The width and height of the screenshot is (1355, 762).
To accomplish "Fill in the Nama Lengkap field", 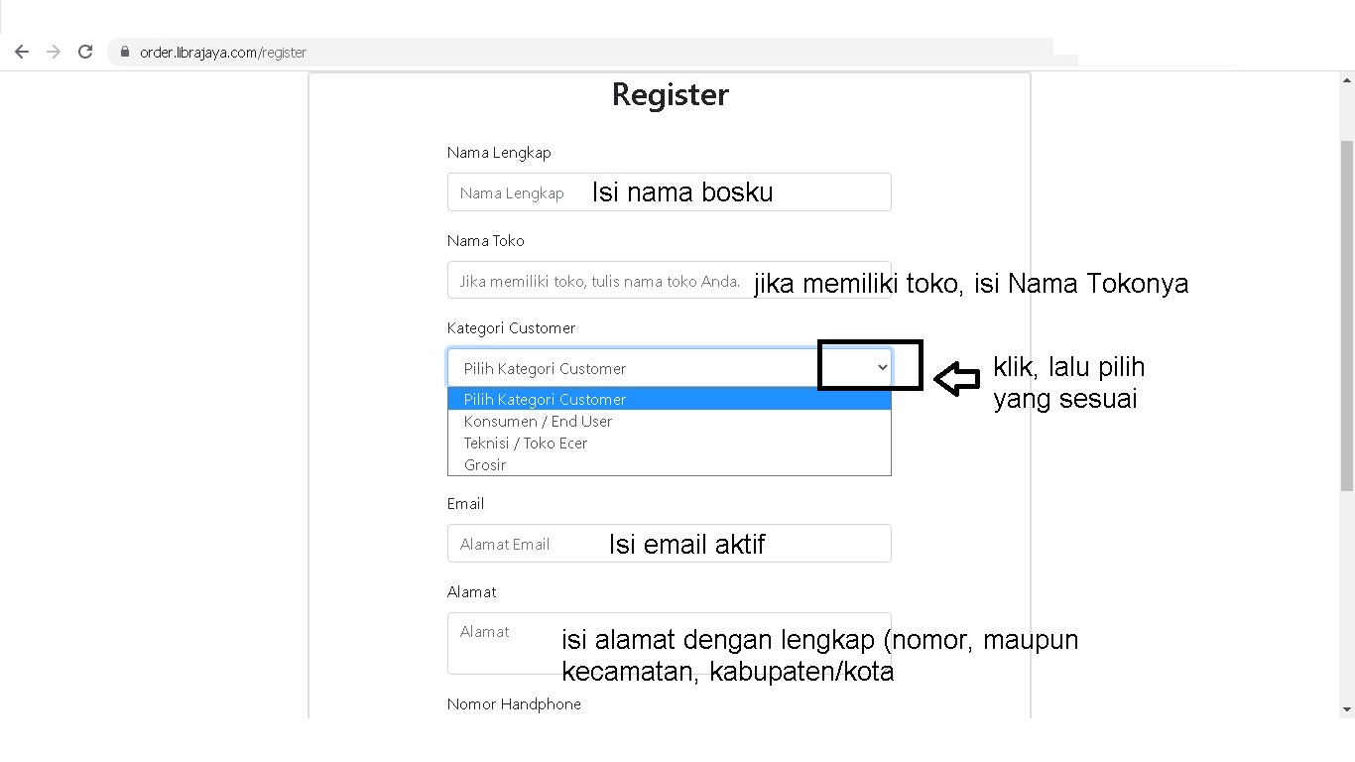I will coord(669,191).
